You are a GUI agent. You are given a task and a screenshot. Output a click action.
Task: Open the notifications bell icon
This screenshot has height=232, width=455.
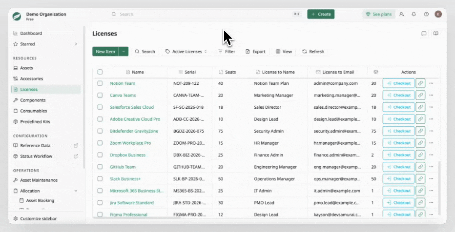click(414, 14)
